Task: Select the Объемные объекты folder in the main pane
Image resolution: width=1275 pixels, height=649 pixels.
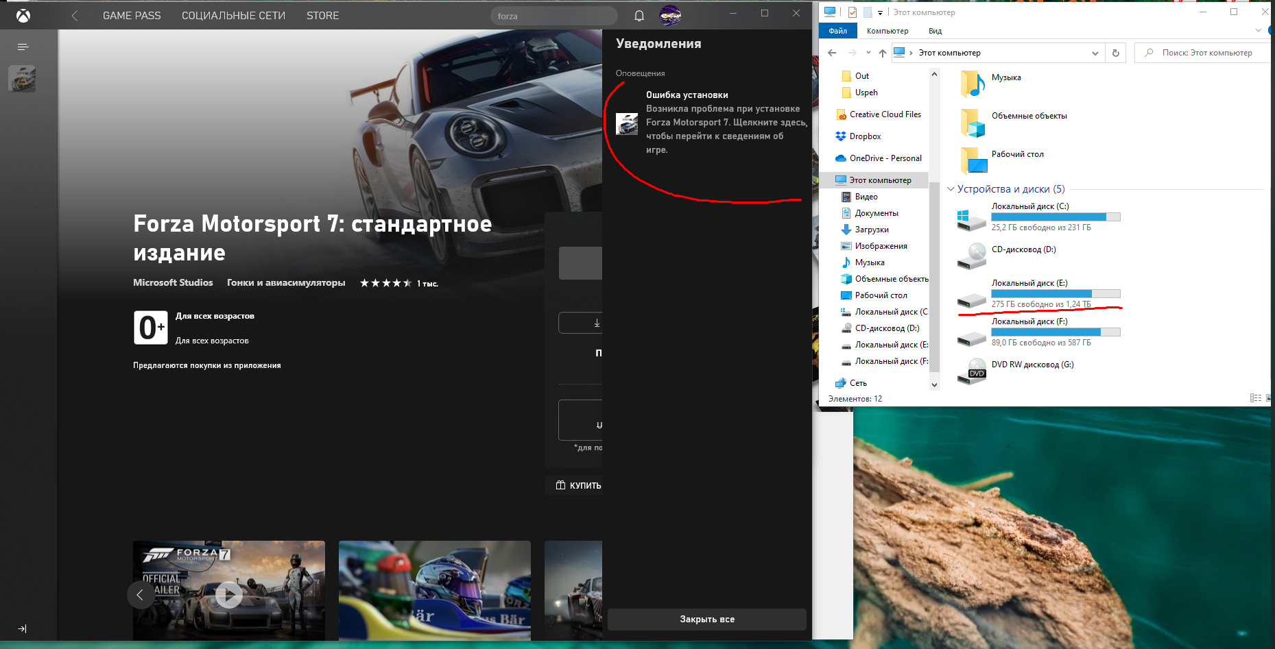Action: 1014,122
